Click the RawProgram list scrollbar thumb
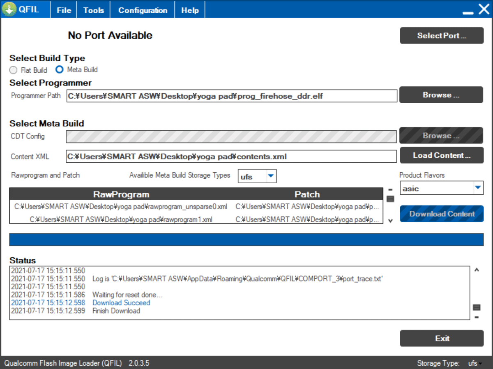Image resolution: width=493 pixels, height=369 pixels. [x=390, y=199]
